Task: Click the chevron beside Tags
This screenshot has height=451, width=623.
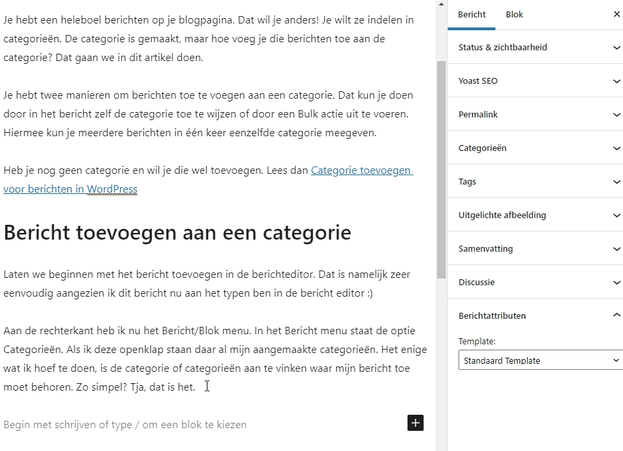Action: tap(616, 182)
